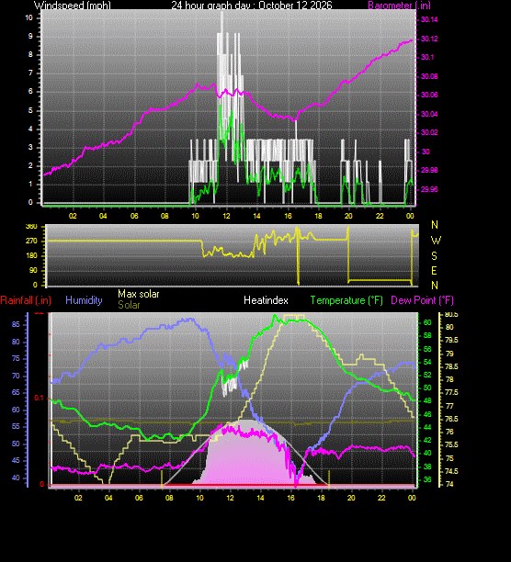Click hour label 22 under windspeed graph

click(x=380, y=216)
